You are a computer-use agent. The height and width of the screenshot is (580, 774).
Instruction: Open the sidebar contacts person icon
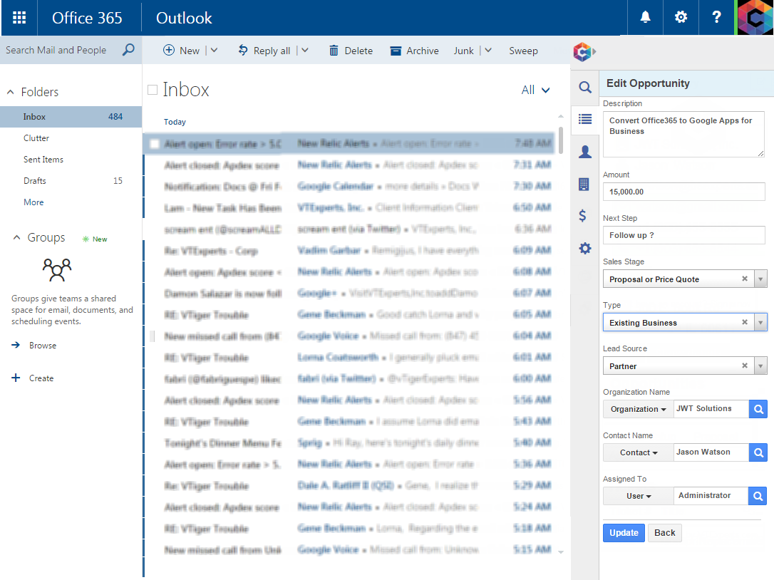click(x=585, y=152)
